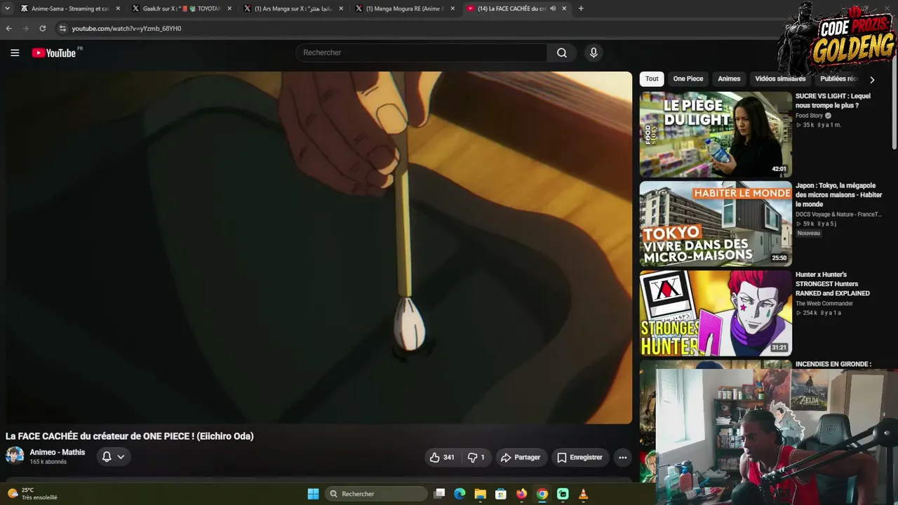Screen dimensions: 898x505
Task: Open the Animeo - Mathis channel name link
Action: tap(58, 452)
